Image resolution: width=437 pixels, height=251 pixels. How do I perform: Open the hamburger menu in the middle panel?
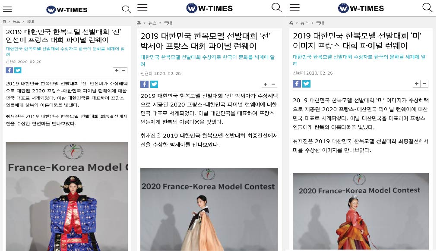pos(142,7)
